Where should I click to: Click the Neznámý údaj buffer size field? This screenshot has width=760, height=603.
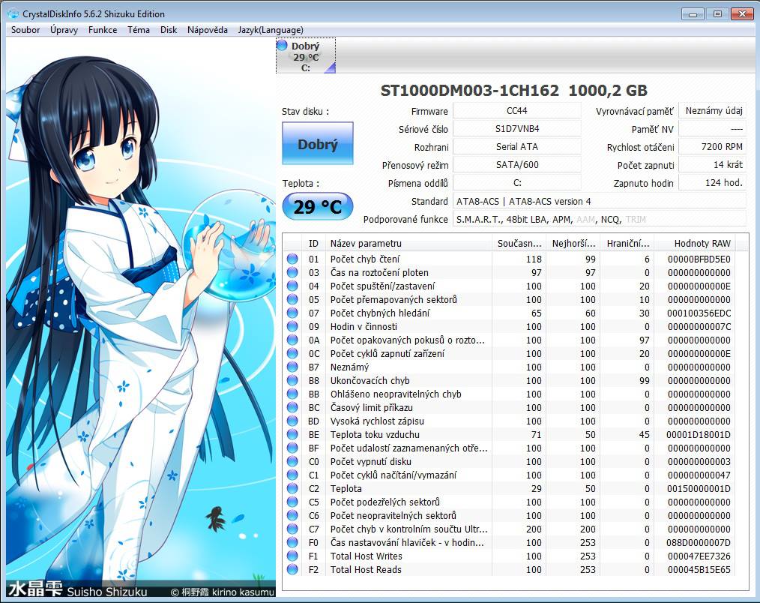(x=713, y=110)
